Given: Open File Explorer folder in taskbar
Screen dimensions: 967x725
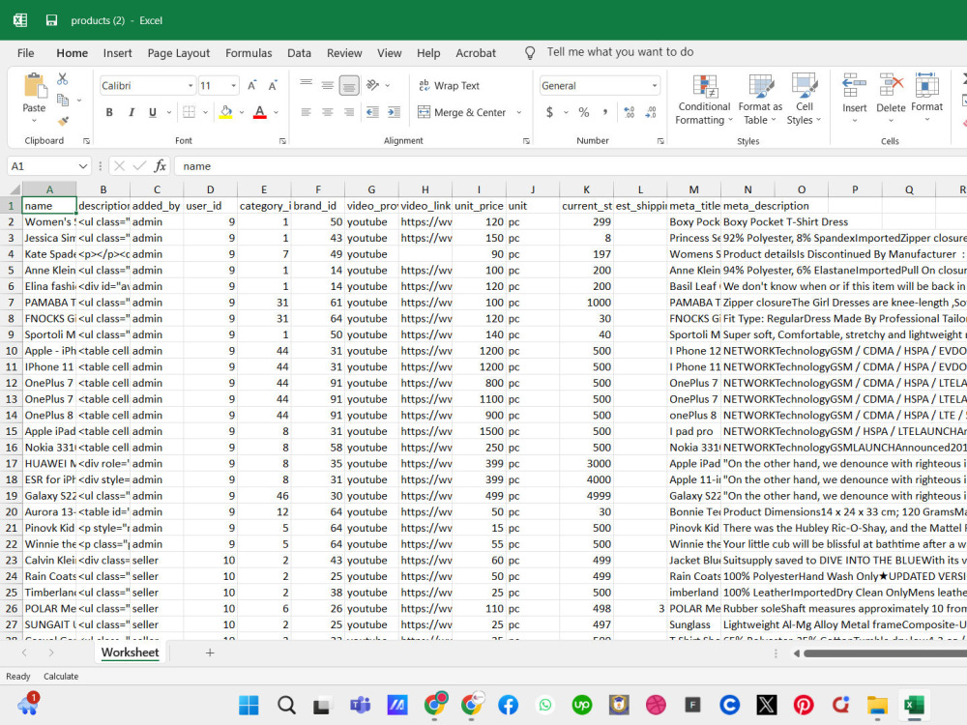Looking at the screenshot, I should tap(877, 705).
